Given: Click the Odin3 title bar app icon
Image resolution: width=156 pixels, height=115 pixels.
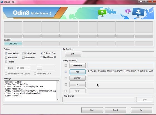Looking at the screenshot, I should pos(2,2).
